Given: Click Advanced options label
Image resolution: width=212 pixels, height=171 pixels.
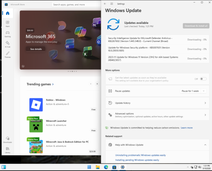Looking at the screenshot, I should 124,114.
